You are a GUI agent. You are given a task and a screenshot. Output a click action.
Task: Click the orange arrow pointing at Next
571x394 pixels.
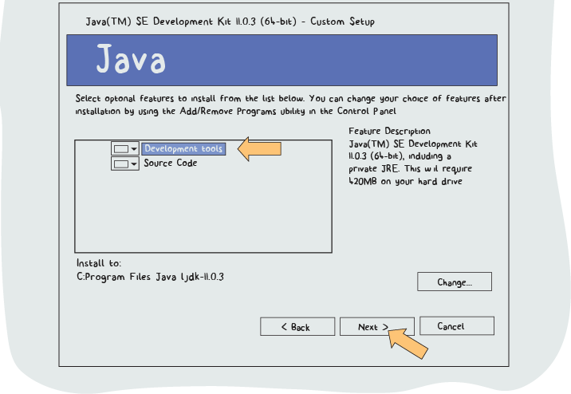point(408,341)
